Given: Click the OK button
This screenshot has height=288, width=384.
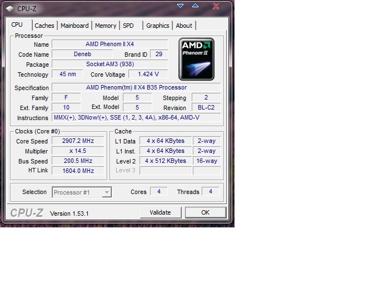Looking at the screenshot, I should [205, 212].
